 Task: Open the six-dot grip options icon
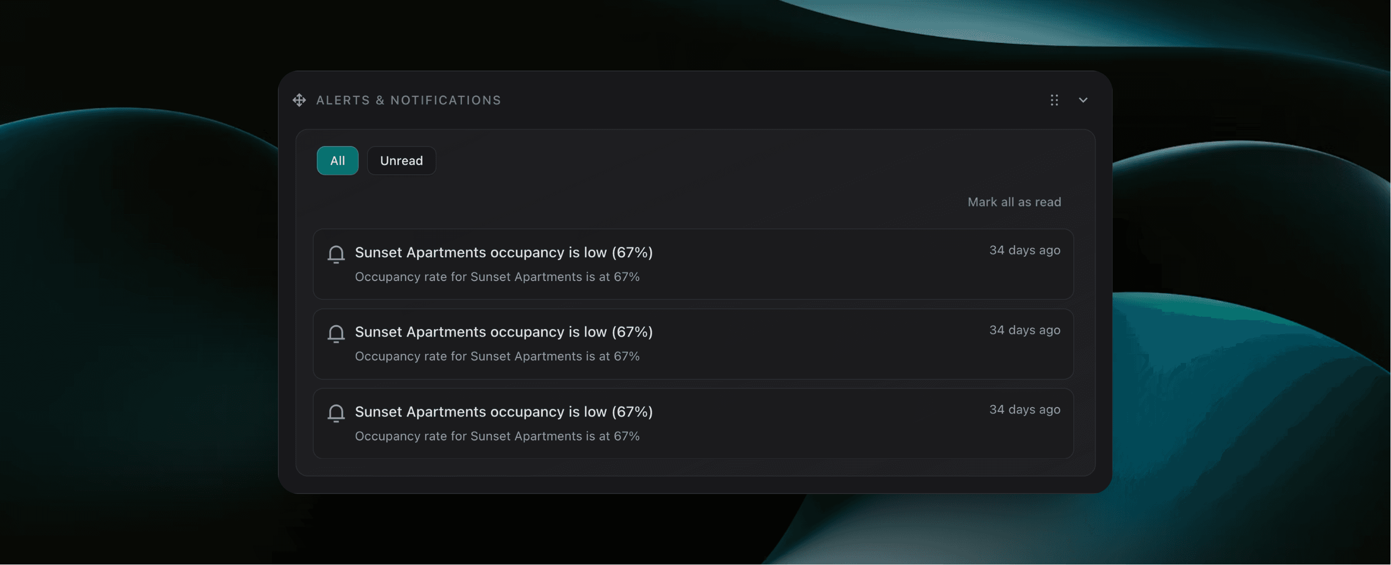(1054, 100)
